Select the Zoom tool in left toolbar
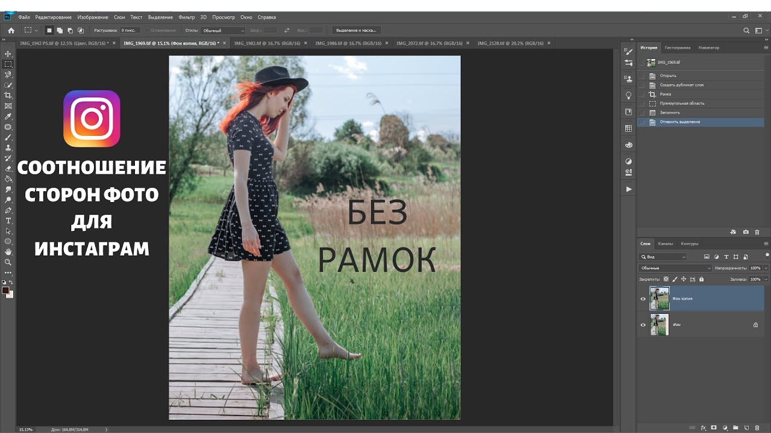771x433 pixels. pos(8,262)
